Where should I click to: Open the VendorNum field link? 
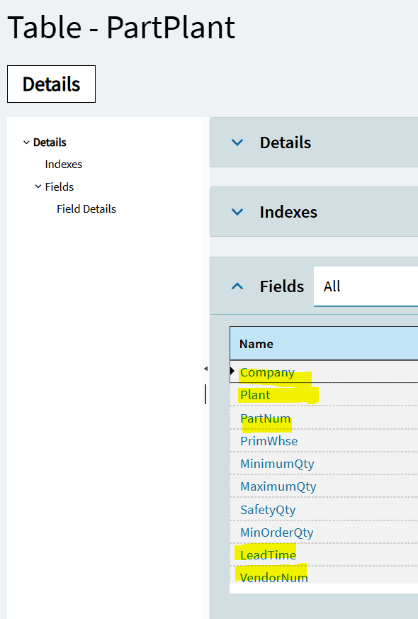tap(274, 578)
